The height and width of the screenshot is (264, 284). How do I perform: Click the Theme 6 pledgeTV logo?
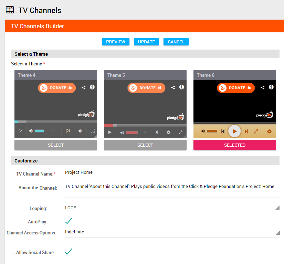[265, 115]
